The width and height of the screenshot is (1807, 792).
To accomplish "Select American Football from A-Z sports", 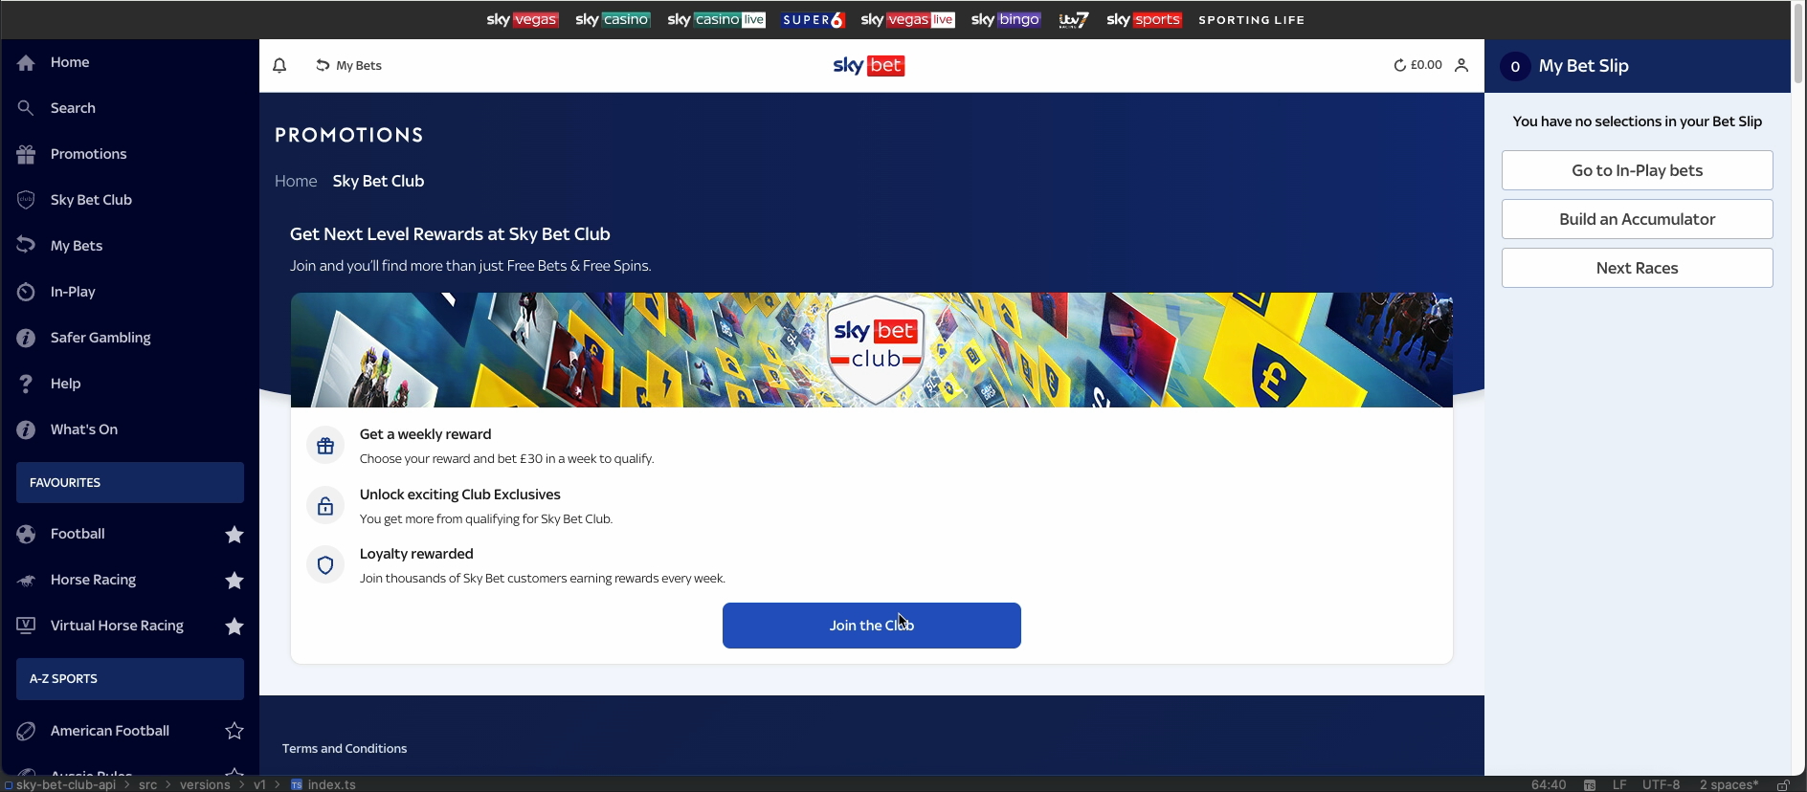I will click(x=110, y=731).
